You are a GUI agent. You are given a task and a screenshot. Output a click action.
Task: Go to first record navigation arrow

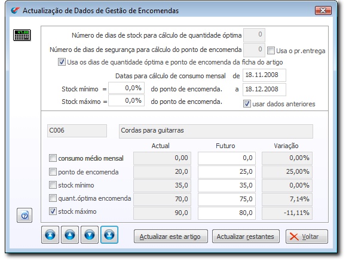tap(50, 235)
